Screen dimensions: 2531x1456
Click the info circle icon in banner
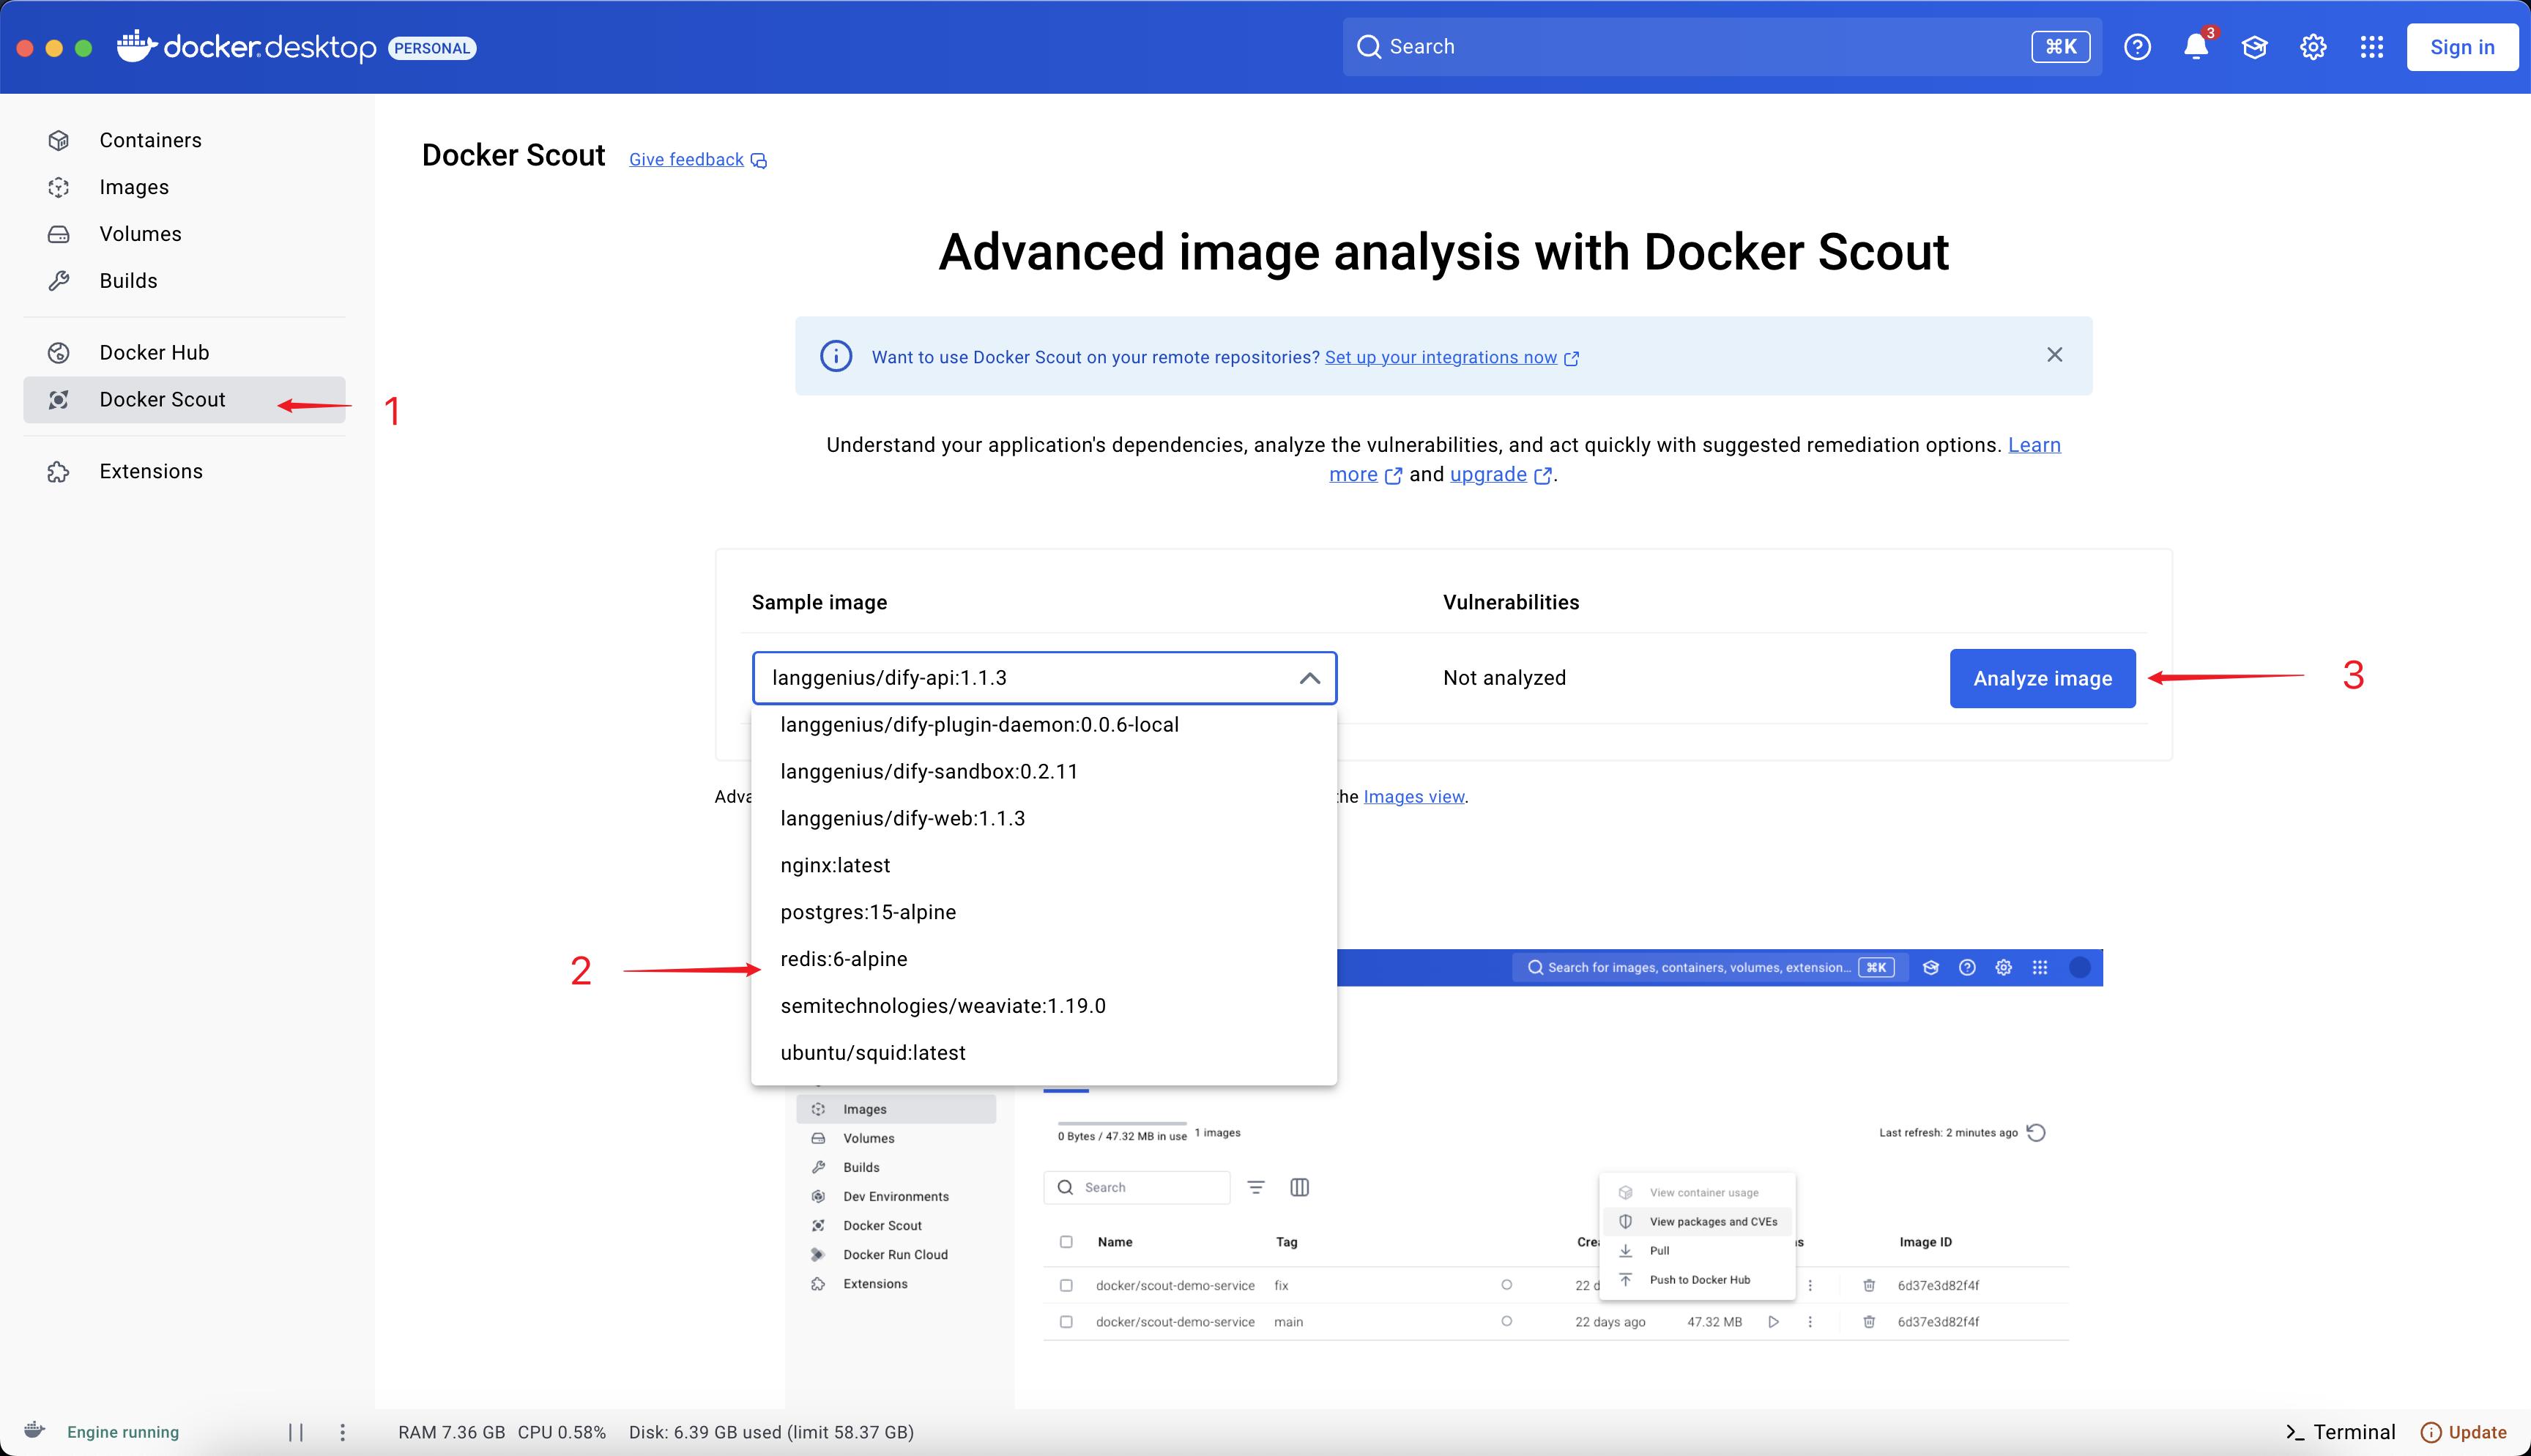(836, 356)
